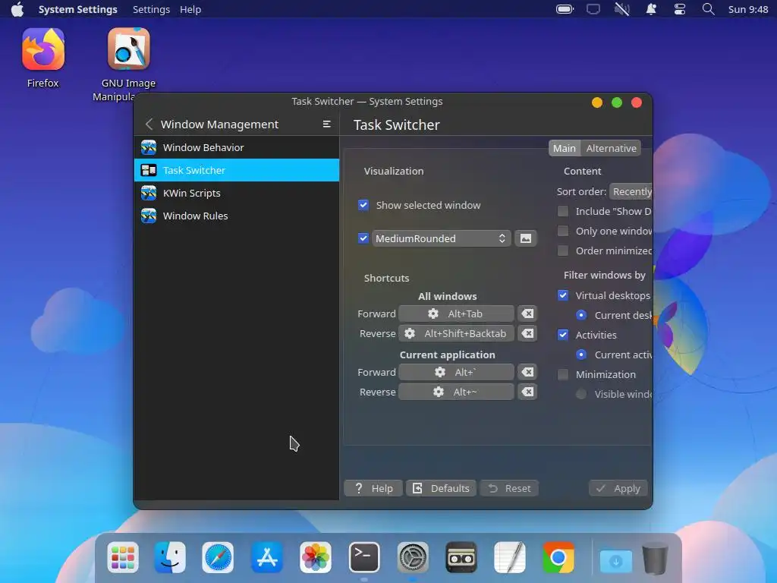This screenshot has height=583, width=777.
Task: Click the Reset button
Action: pos(509,488)
